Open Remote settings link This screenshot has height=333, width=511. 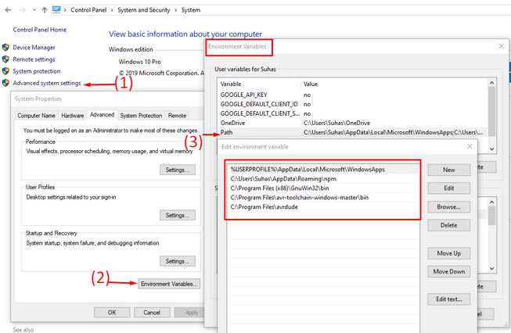[34, 59]
